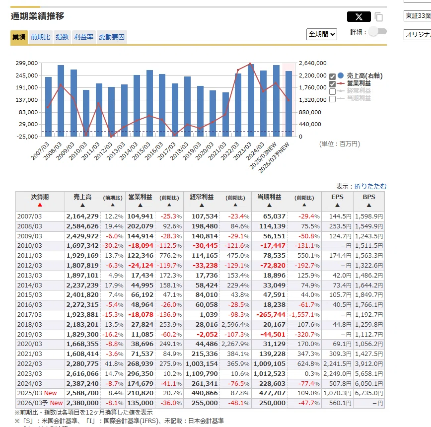Viewport: 431px width, 427px height.
Task: Uncheck 売上高(右軸) series checkbox
Action: point(332,76)
